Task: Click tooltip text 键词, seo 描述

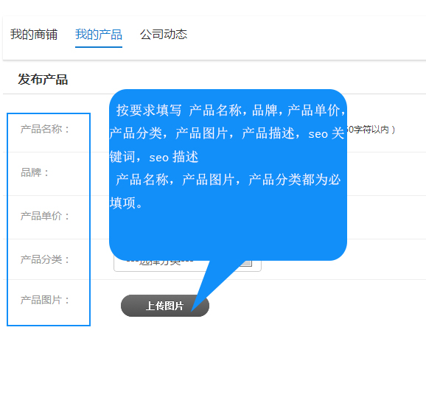Action: (154, 157)
